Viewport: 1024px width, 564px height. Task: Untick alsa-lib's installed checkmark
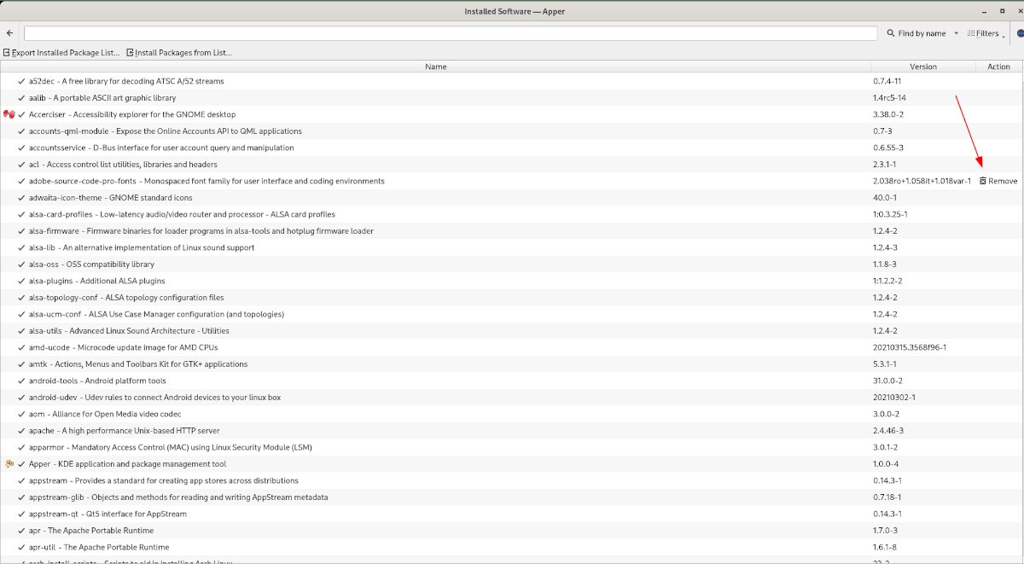pyautogui.click(x=20, y=247)
